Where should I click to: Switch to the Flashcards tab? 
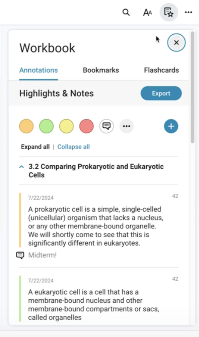[x=161, y=70]
